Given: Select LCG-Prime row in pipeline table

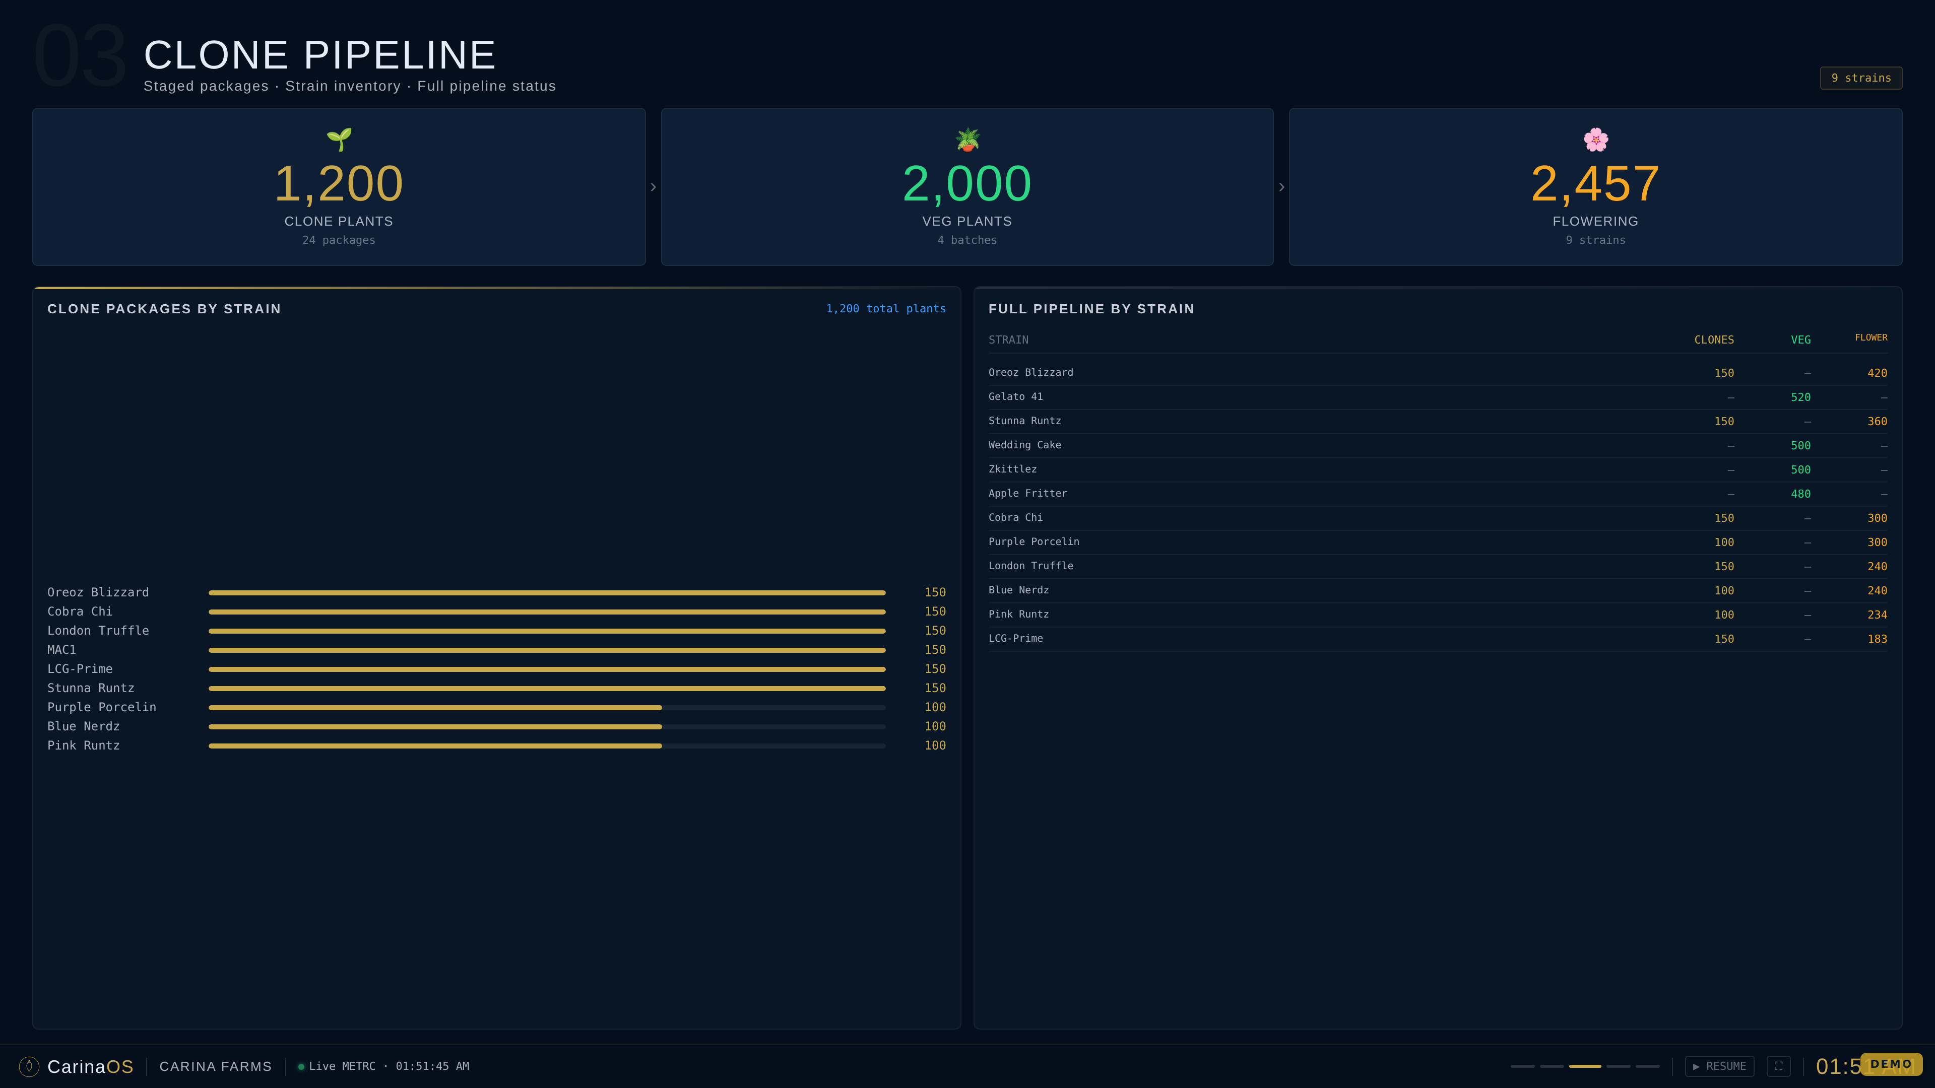Looking at the screenshot, I should (1438, 638).
